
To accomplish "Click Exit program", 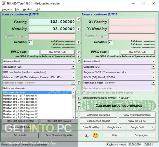I will click(x=141, y=135).
